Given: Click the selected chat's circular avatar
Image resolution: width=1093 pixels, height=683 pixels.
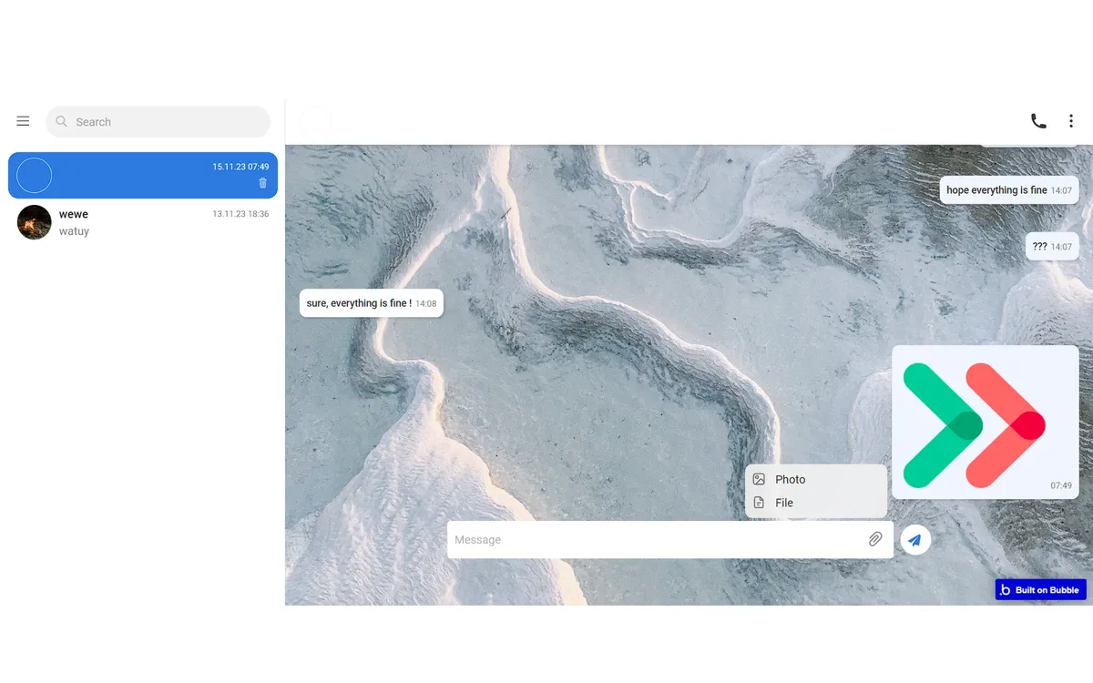Looking at the screenshot, I should pos(35,175).
